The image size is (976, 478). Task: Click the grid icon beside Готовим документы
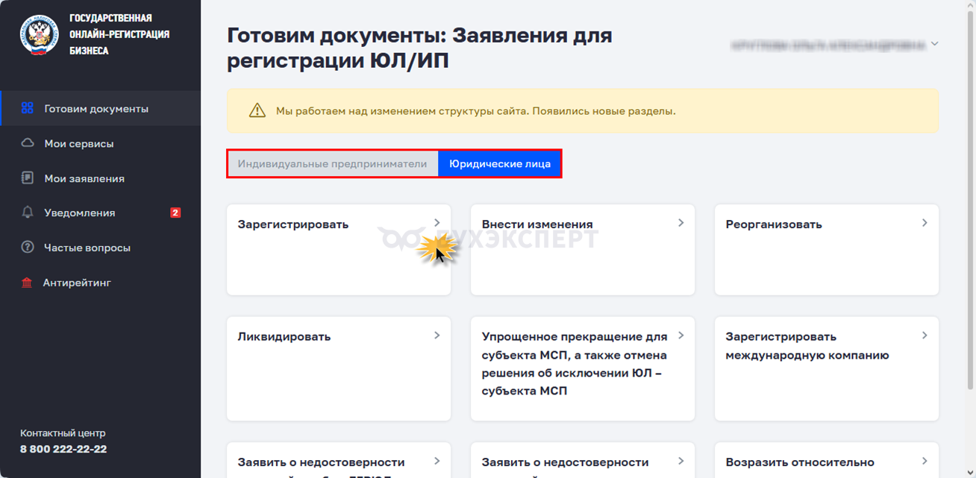(x=28, y=108)
